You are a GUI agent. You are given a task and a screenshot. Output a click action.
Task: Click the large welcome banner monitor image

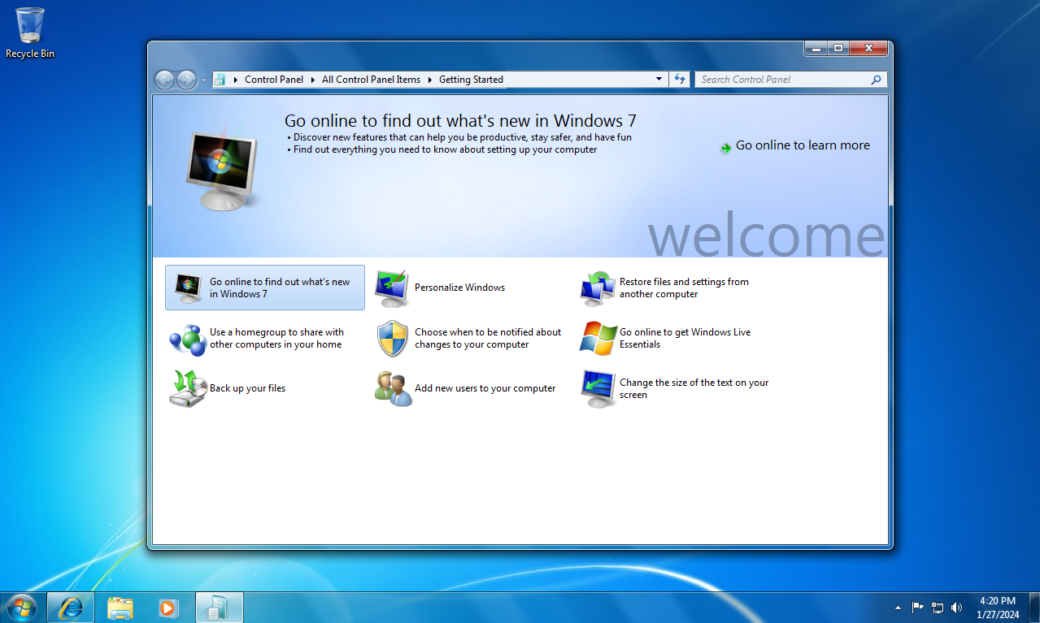(221, 170)
